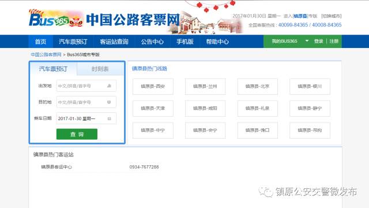Click 中国公路客票网 site title
The width and height of the screenshot is (369, 208).
click(x=133, y=20)
